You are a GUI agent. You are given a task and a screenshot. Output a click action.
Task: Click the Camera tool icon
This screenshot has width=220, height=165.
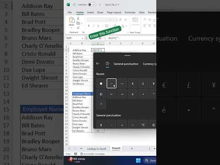coord(135,20)
